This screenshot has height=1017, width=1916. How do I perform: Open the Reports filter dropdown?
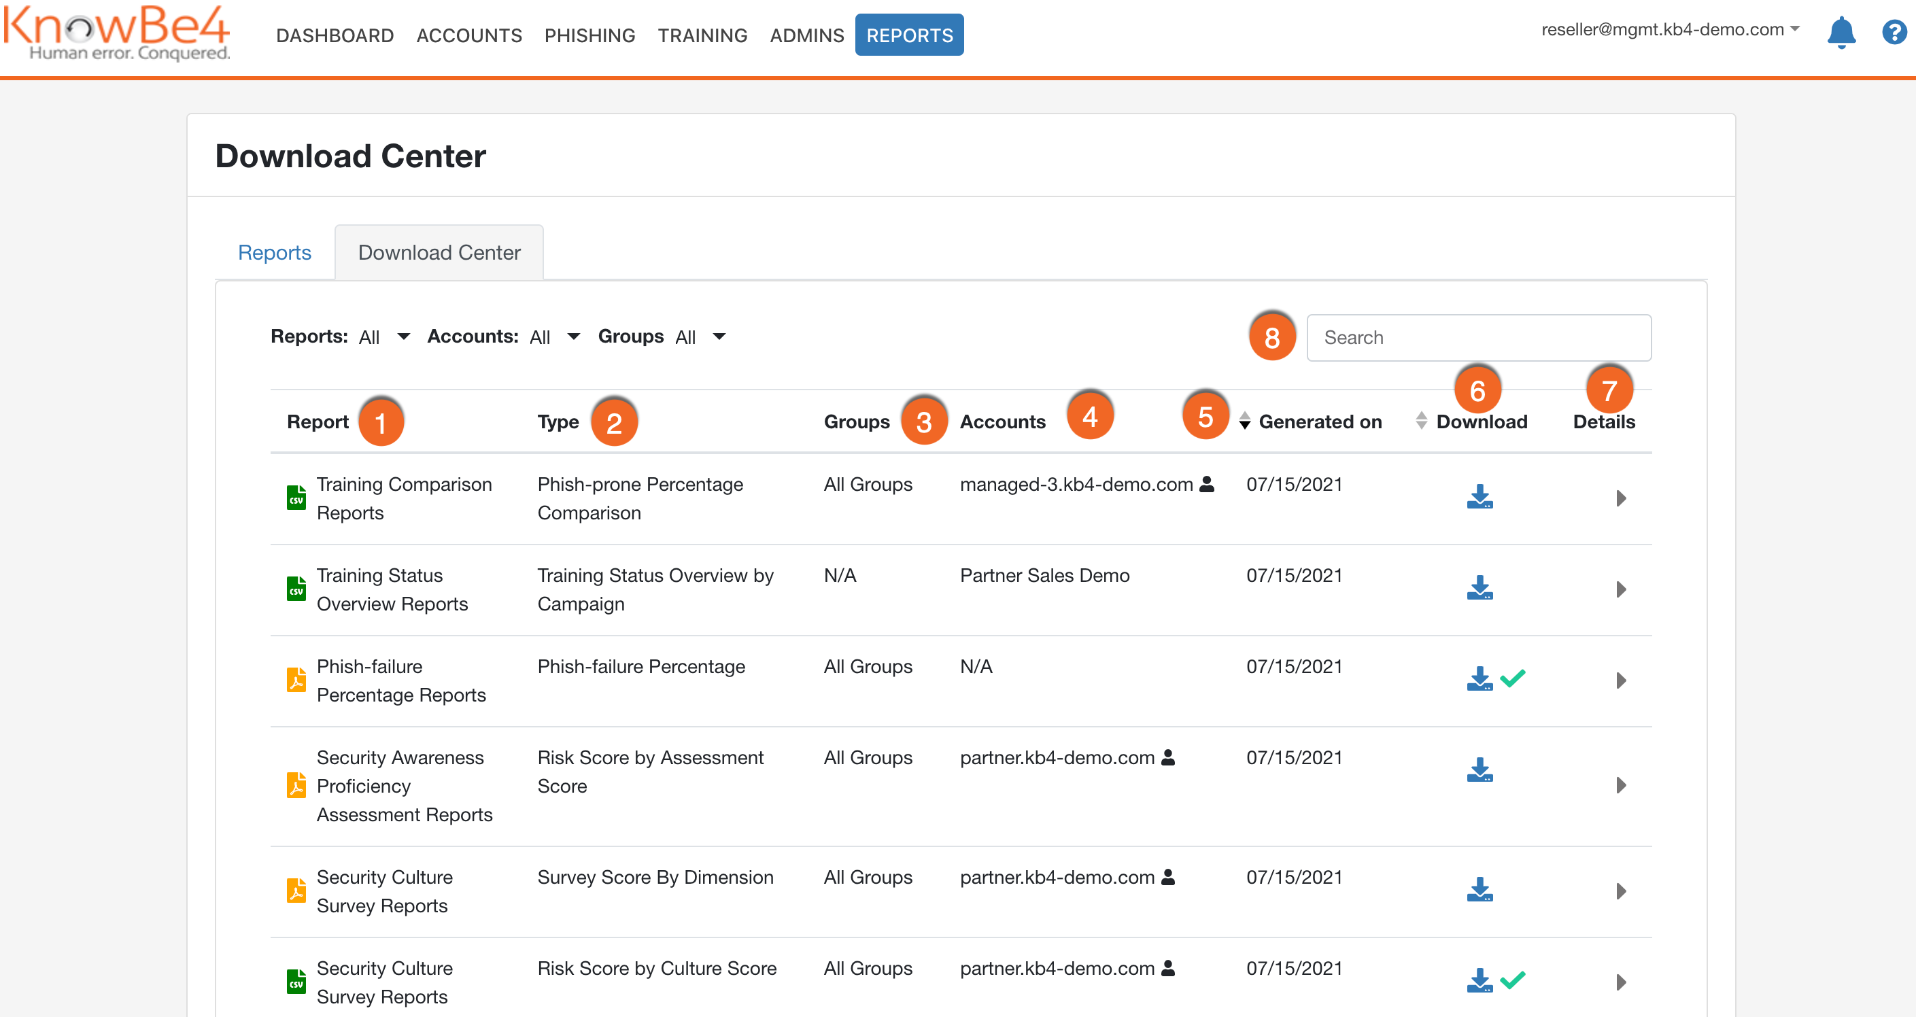[383, 337]
